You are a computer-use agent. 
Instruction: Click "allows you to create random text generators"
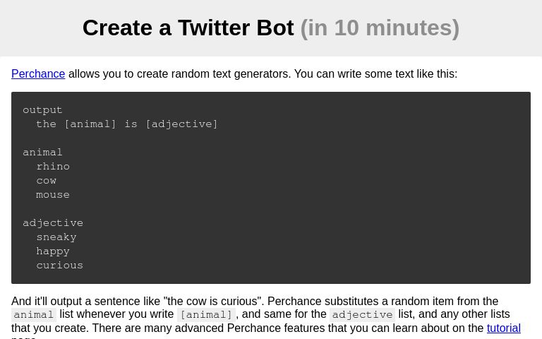coord(179,74)
